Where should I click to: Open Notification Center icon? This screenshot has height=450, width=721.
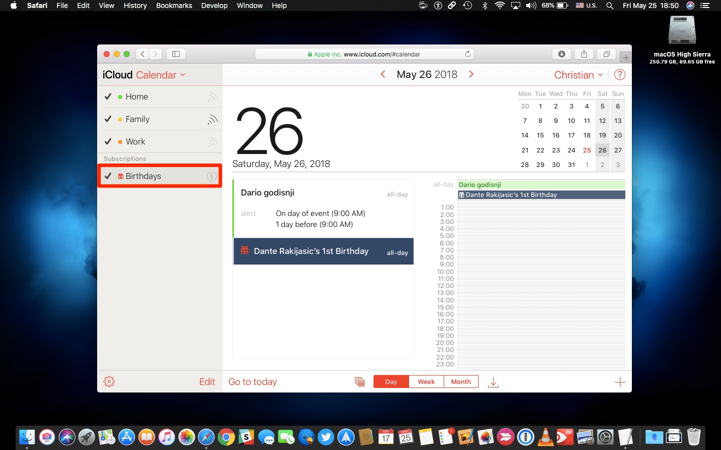[x=705, y=5]
